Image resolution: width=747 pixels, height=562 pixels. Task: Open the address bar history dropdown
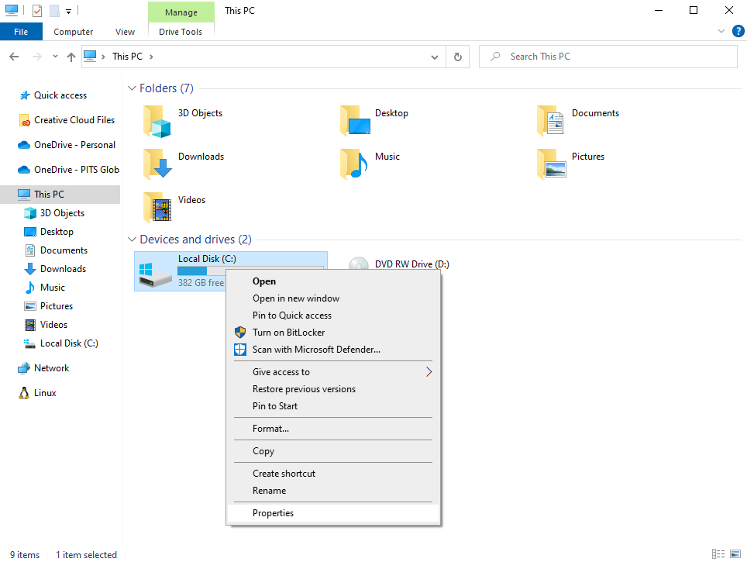pos(435,57)
